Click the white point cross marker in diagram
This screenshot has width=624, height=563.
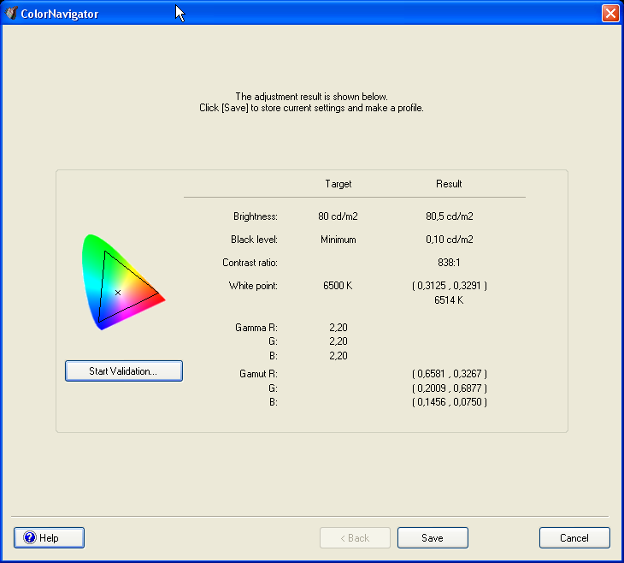point(118,293)
